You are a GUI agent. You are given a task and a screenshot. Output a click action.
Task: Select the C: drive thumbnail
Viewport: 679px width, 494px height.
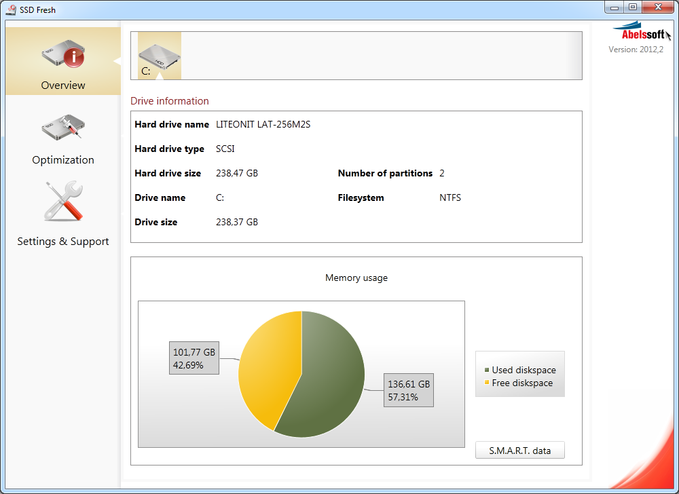(160, 54)
